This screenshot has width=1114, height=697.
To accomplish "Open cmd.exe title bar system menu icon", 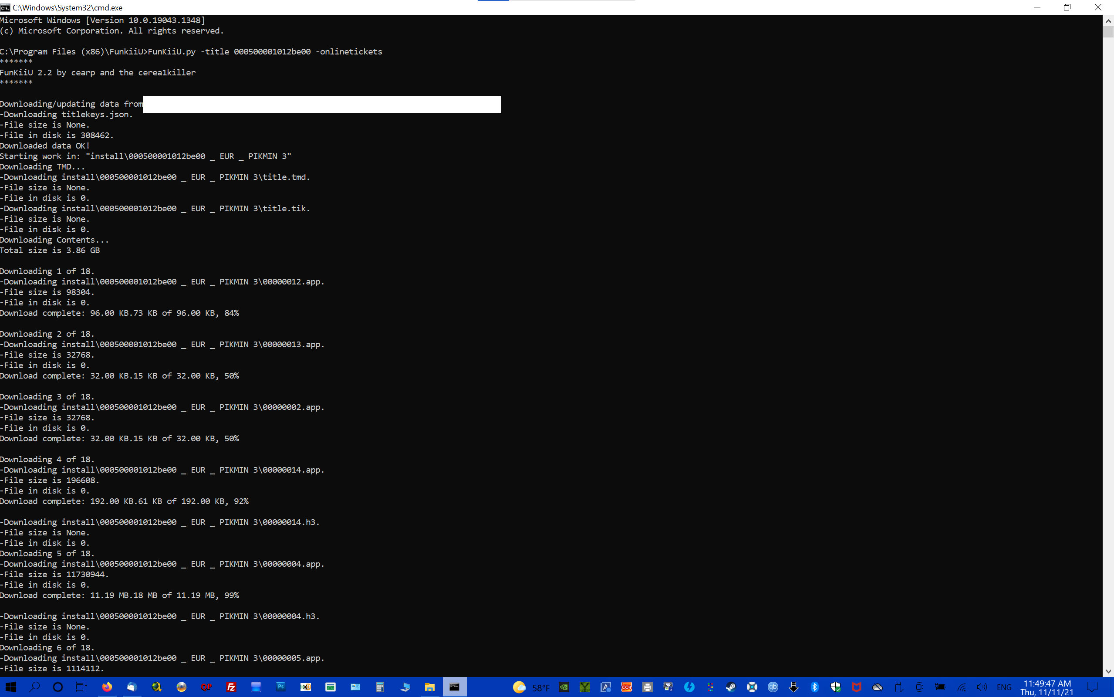I will (5, 7).
